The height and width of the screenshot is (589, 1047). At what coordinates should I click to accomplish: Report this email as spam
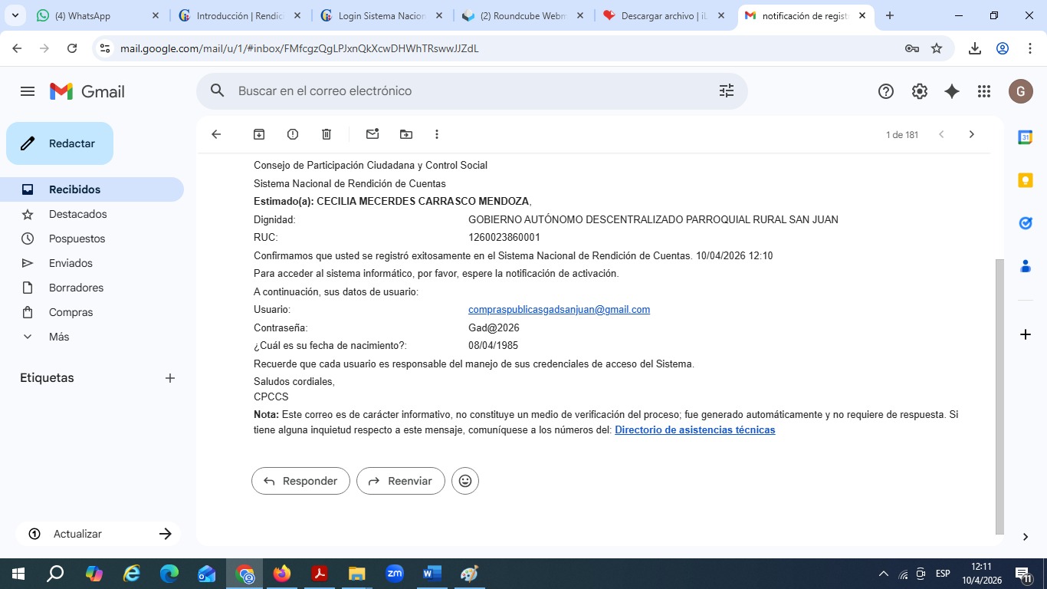coord(293,134)
